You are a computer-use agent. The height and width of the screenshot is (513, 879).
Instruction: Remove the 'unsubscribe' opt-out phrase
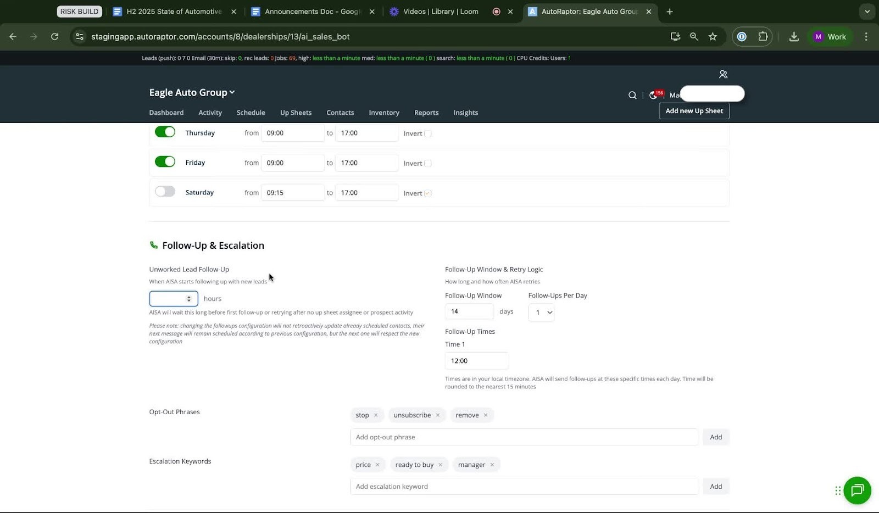(x=438, y=415)
